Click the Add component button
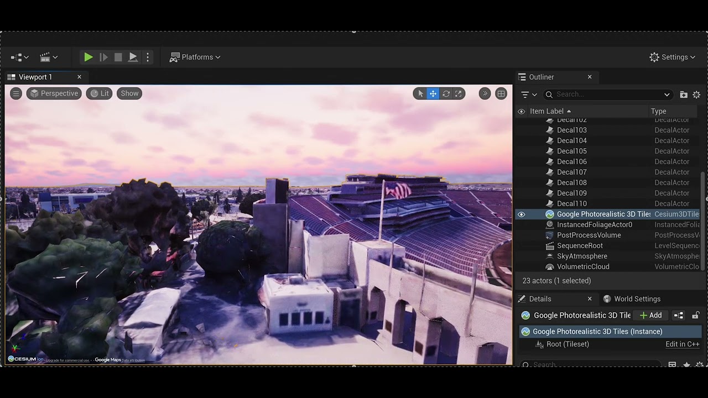 point(651,315)
